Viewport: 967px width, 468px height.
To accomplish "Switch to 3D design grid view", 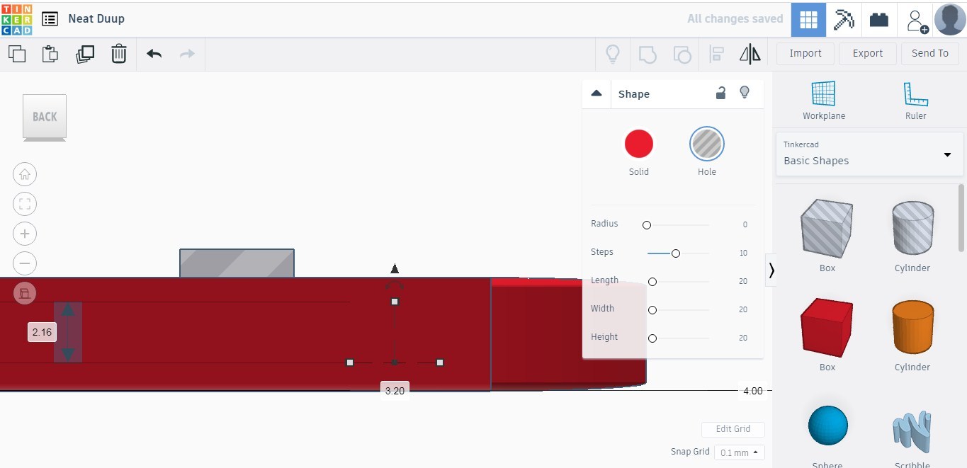I will pyautogui.click(x=808, y=19).
